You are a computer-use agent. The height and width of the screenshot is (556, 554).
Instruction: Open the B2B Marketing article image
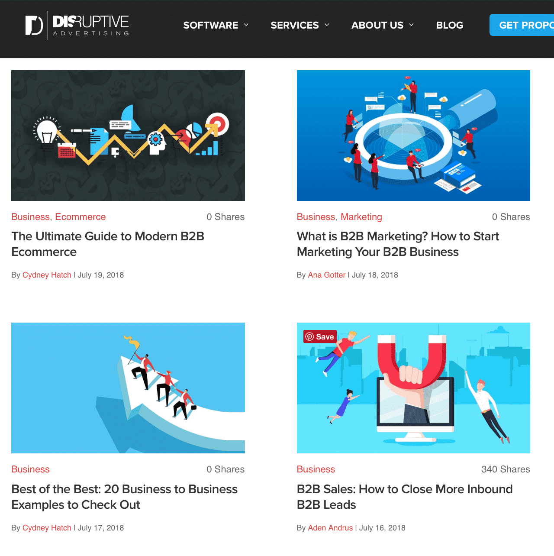(x=413, y=136)
